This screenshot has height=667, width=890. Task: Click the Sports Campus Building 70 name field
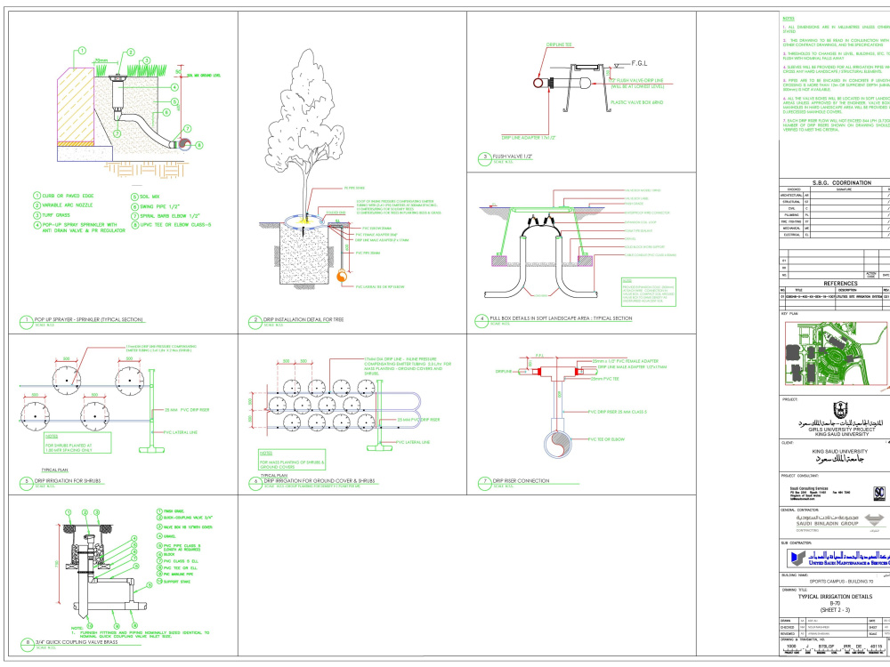pyautogui.click(x=842, y=581)
